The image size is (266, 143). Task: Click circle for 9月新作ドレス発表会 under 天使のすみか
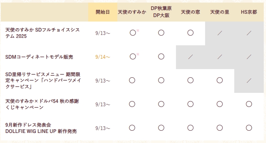[132, 128]
